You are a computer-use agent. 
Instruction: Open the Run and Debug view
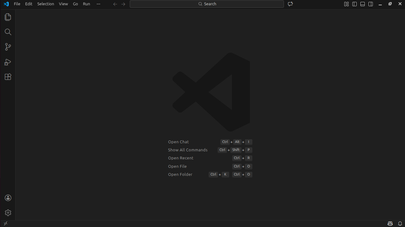pos(8,62)
